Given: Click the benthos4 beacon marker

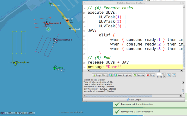Looking at the screenshot, I should pyautogui.click(x=50, y=4).
